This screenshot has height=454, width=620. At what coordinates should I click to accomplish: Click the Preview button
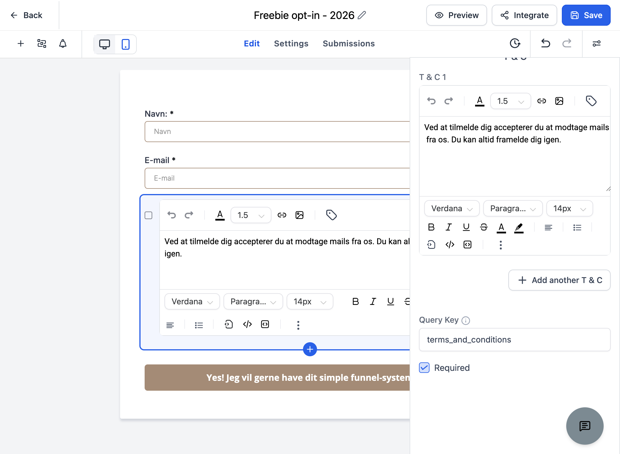[456, 15]
